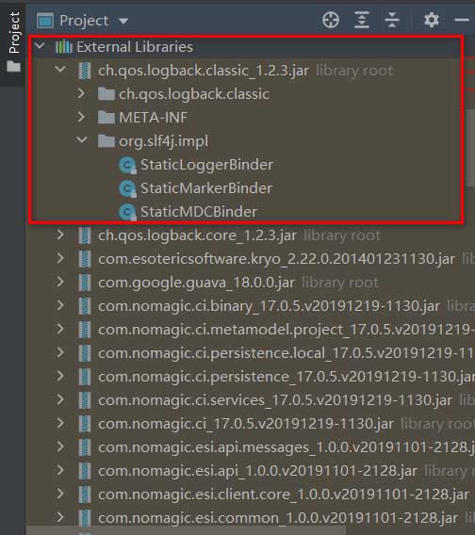Click the Collapse All toolbar icon
Screen dimensions: 475x535
click(x=392, y=20)
